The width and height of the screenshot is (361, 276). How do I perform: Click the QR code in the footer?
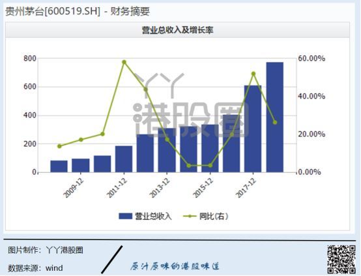[341, 260]
